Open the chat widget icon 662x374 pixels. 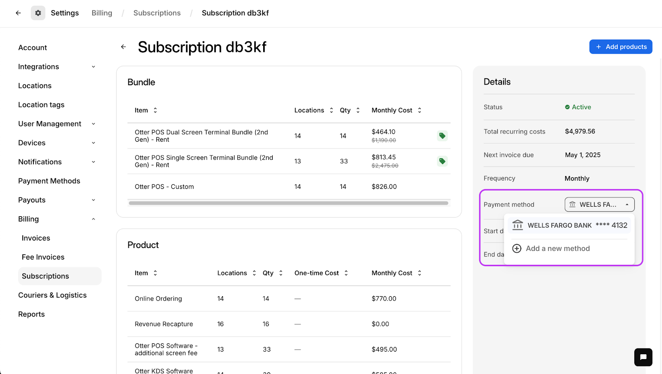[x=643, y=357]
